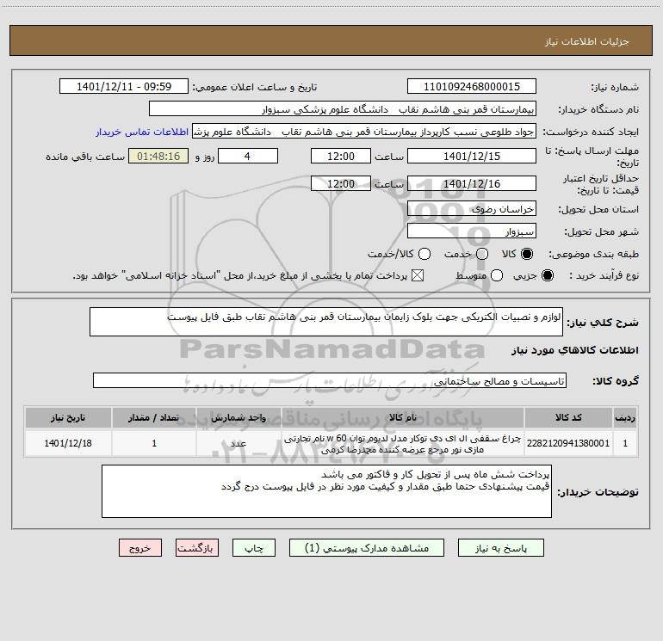
Task: Click response deadline date 1401/12/15 field
Action: click(472, 156)
